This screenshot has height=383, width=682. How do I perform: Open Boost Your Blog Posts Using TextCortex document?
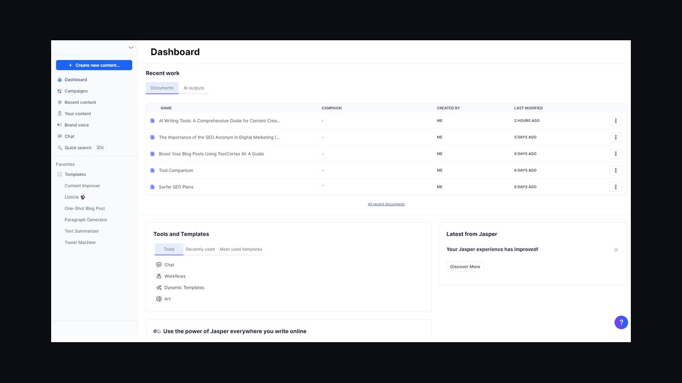211,154
